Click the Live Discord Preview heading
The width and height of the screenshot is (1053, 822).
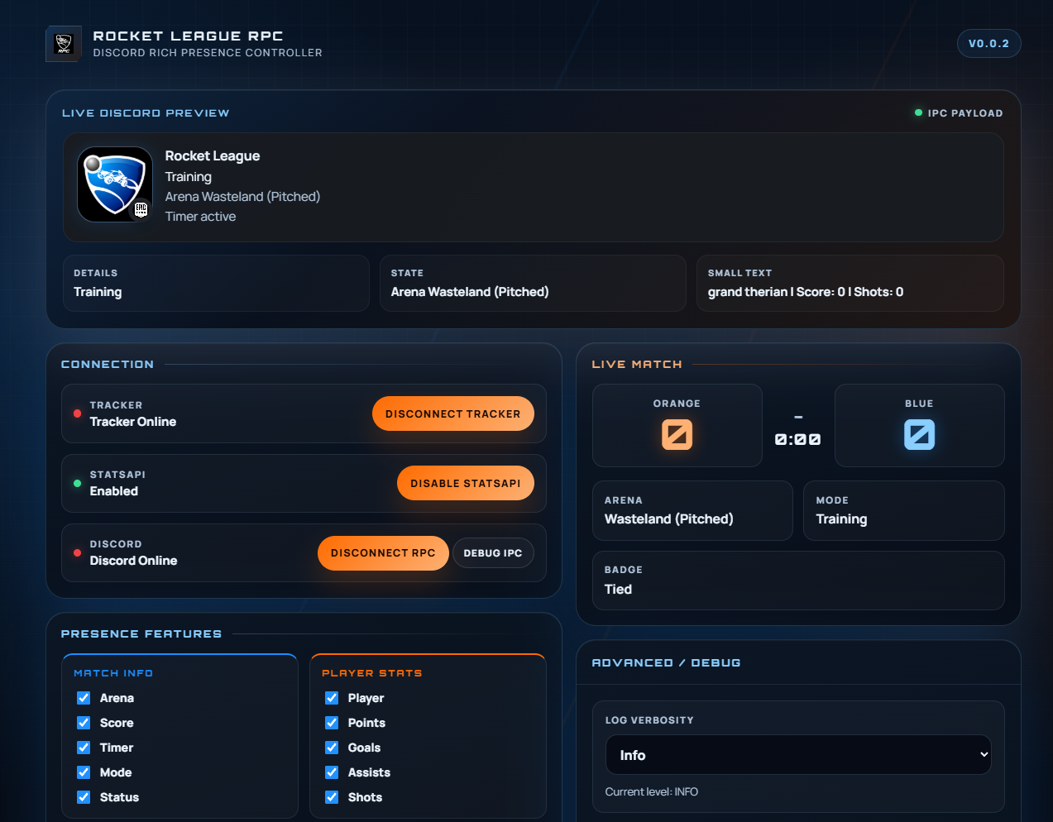point(146,113)
